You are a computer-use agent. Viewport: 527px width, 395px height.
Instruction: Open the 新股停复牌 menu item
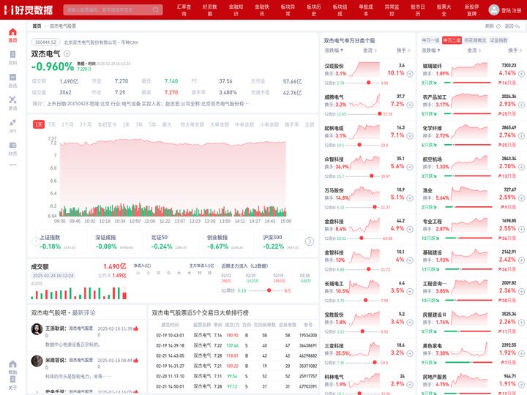tap(472, 10)
